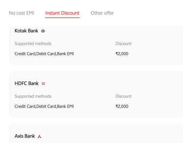Switch to the No cost EMI tab
Screen dimensions: 183x143
(x=21, y=13)
